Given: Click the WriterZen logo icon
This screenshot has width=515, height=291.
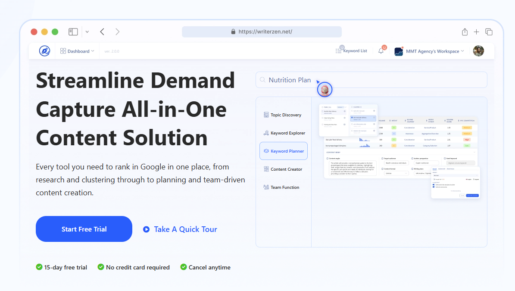Looking at the screenshot, I should (x=44, y=50).
